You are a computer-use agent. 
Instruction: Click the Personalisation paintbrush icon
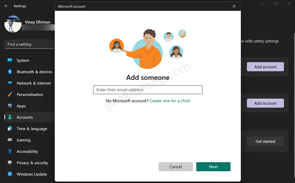[x=10, y=94]
